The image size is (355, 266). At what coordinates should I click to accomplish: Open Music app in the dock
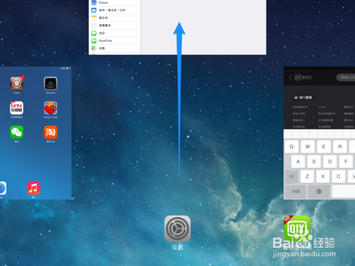33,188
